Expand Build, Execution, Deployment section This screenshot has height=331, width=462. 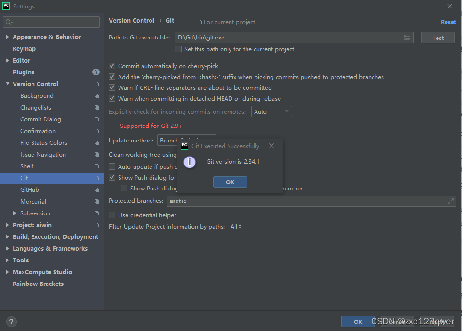[x=8, y=237]
